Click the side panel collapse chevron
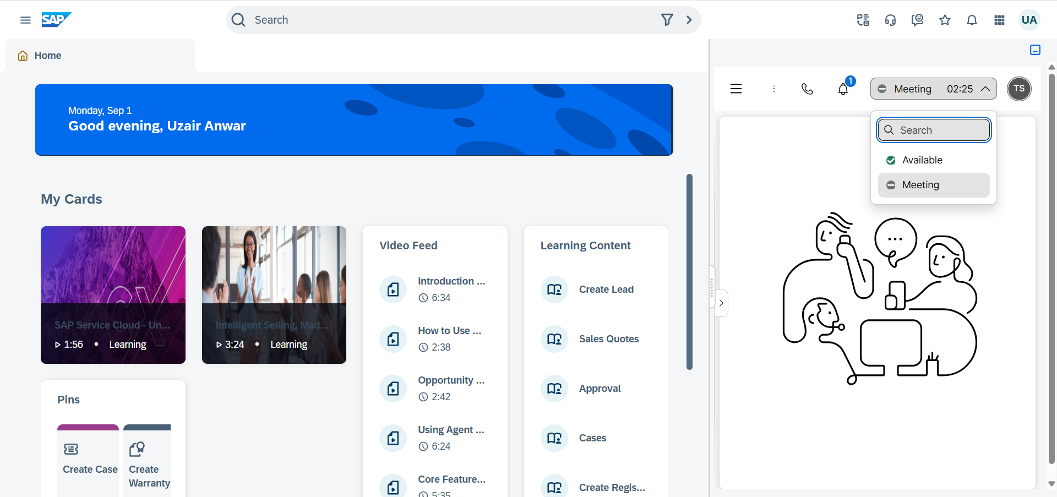 click(x=721, y=303)
